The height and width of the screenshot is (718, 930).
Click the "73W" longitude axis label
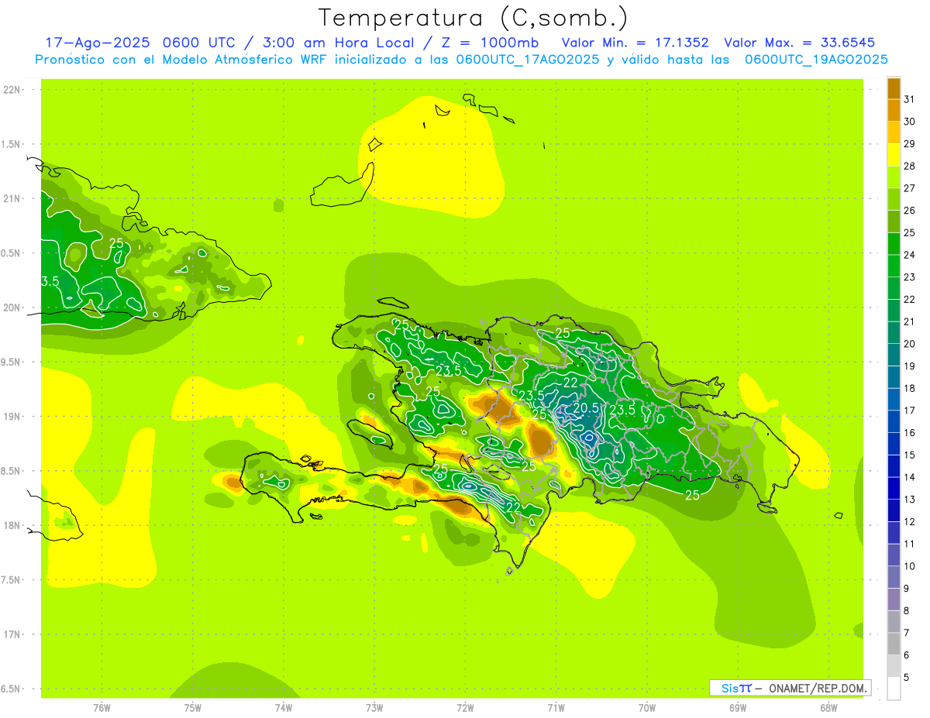click(374, 708)
